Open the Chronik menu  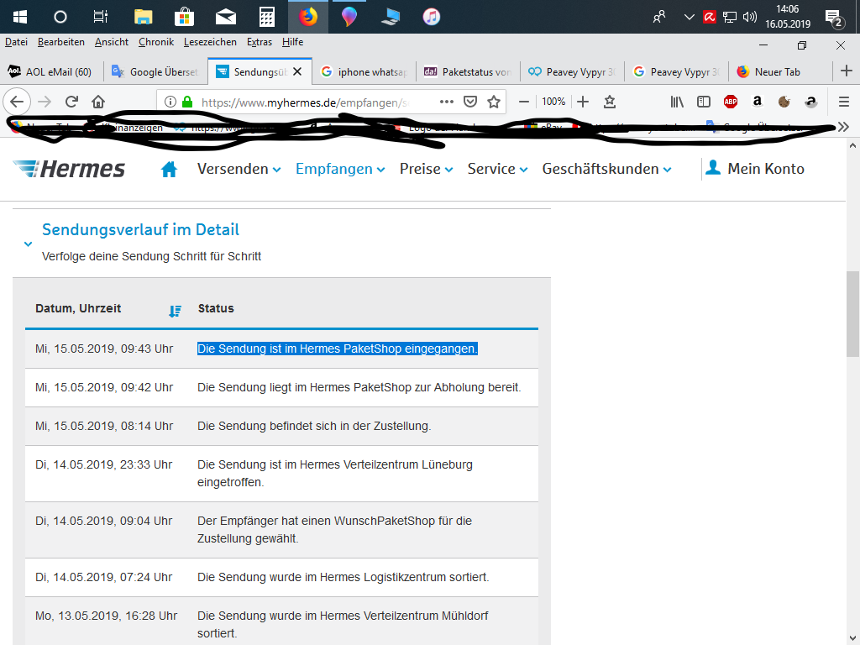tap(155, 42)
